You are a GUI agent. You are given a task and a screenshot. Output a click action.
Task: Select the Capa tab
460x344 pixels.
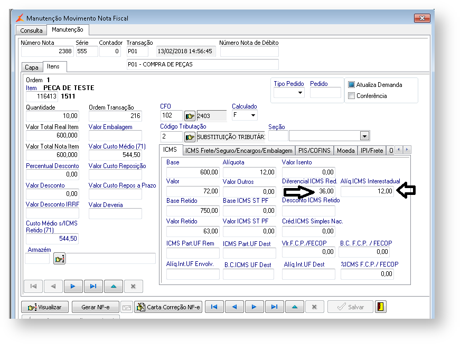[x=32, y=67]
